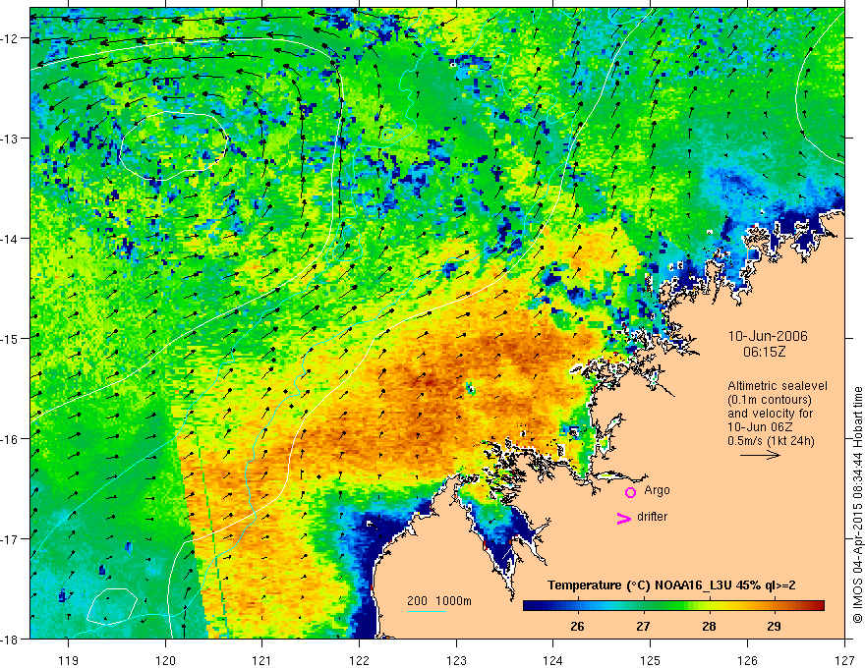Click the '(0.1m contours)' text
865x668 pixels.
point(770,400)
